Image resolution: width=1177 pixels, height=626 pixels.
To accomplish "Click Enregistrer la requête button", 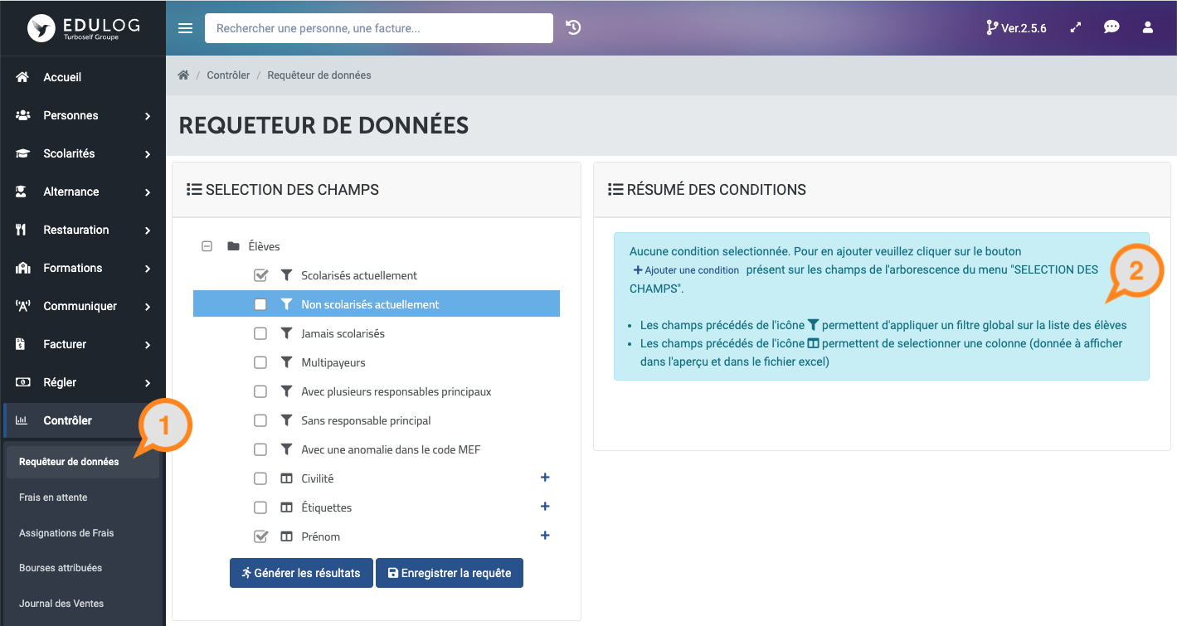I will point(450,573).
